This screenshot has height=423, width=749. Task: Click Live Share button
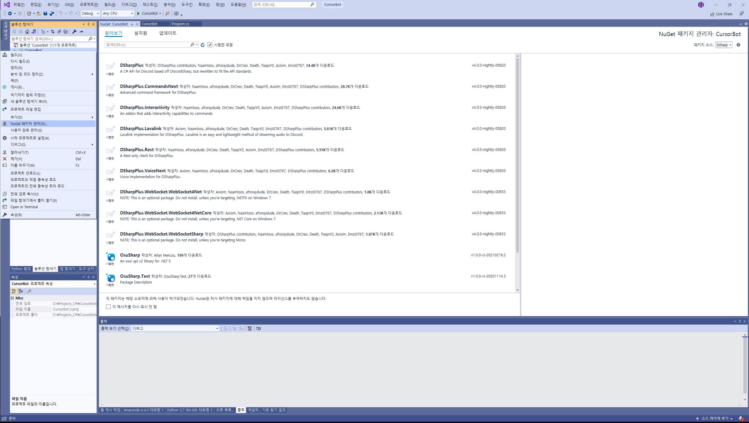click(721, 14)
